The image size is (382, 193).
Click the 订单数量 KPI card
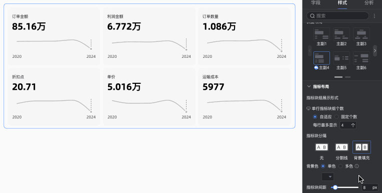coord(244,36)
